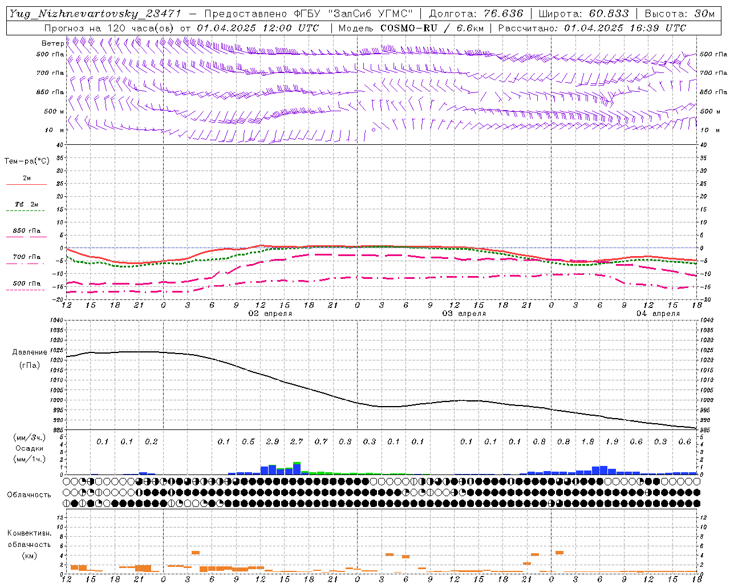Click the 'Давление' pressure panel label
Viewport: 730px width, 584px height.
click(x=30, y=352)
